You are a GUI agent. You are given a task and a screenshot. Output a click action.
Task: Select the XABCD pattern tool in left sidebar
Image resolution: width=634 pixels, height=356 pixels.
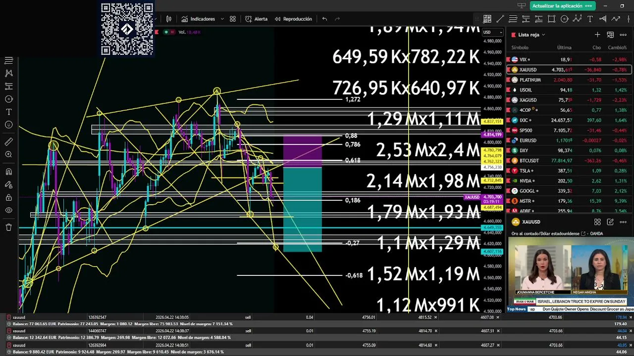click(x=8, y=73)
